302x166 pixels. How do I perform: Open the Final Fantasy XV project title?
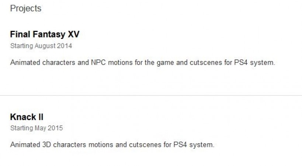tap(45, 35)
